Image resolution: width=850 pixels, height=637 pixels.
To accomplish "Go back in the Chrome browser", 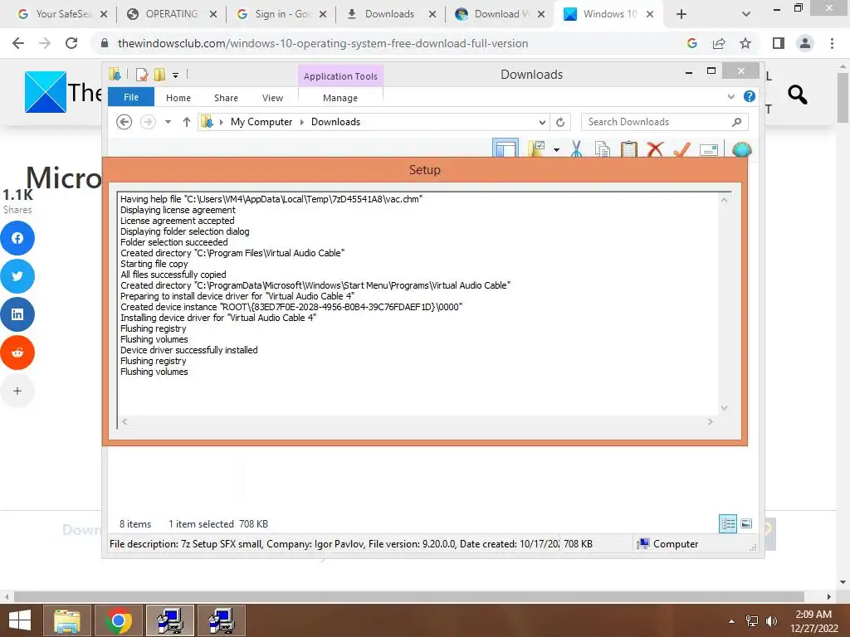I will [18, 43].
